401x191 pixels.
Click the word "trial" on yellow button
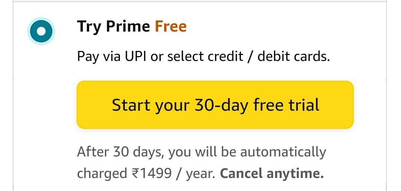[304, 105]
